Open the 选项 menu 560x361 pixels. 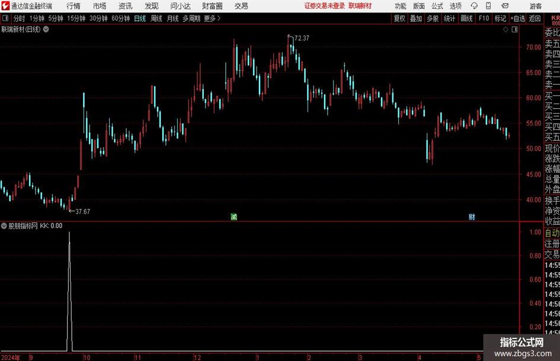(455, 6)
